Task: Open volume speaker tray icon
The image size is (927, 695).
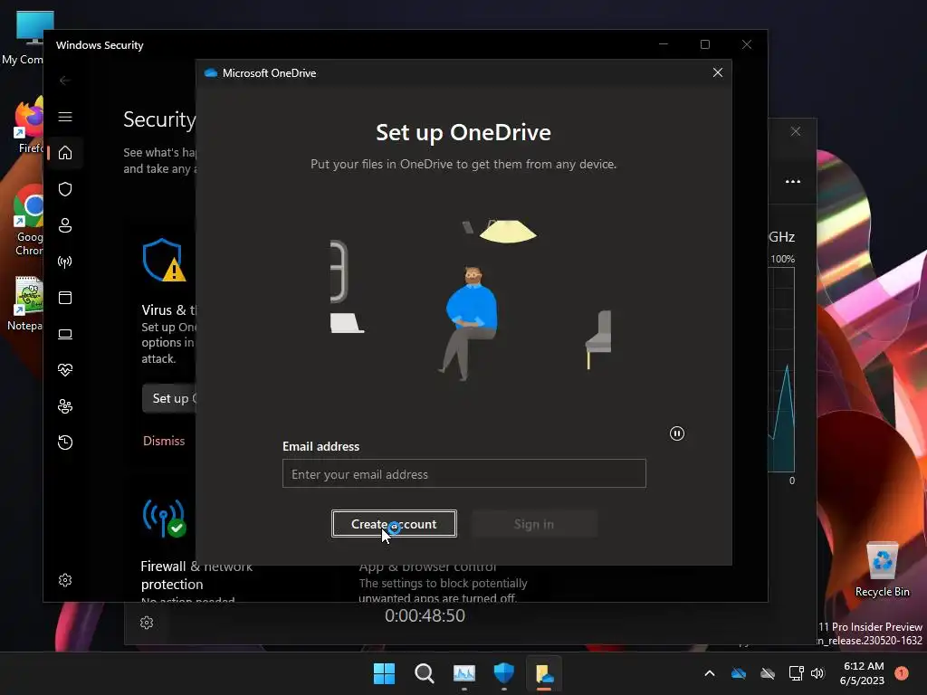Action: [817, 673]
